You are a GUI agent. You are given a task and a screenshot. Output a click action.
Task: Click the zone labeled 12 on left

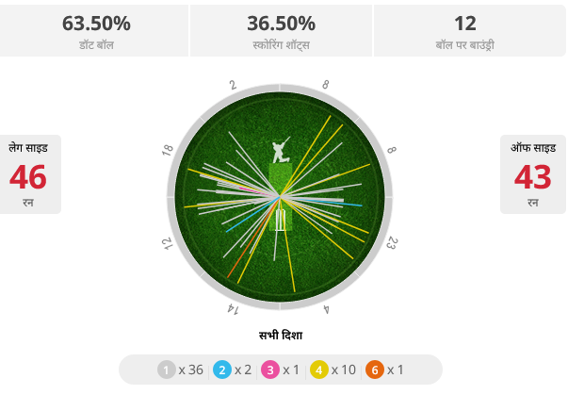(x=168, y=244)
